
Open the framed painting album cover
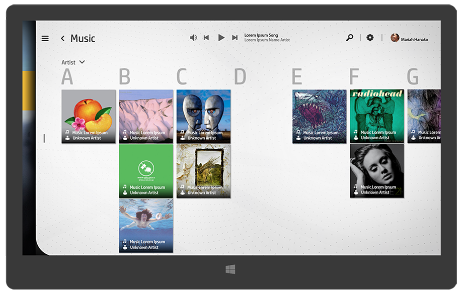204,171
